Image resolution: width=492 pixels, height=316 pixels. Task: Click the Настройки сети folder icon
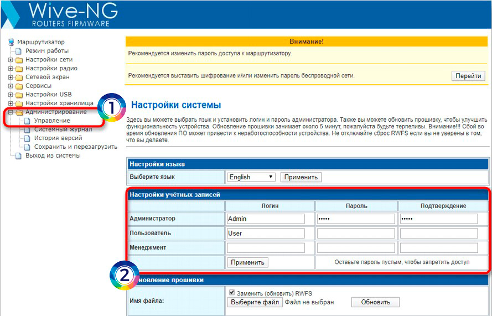(19, 60)
